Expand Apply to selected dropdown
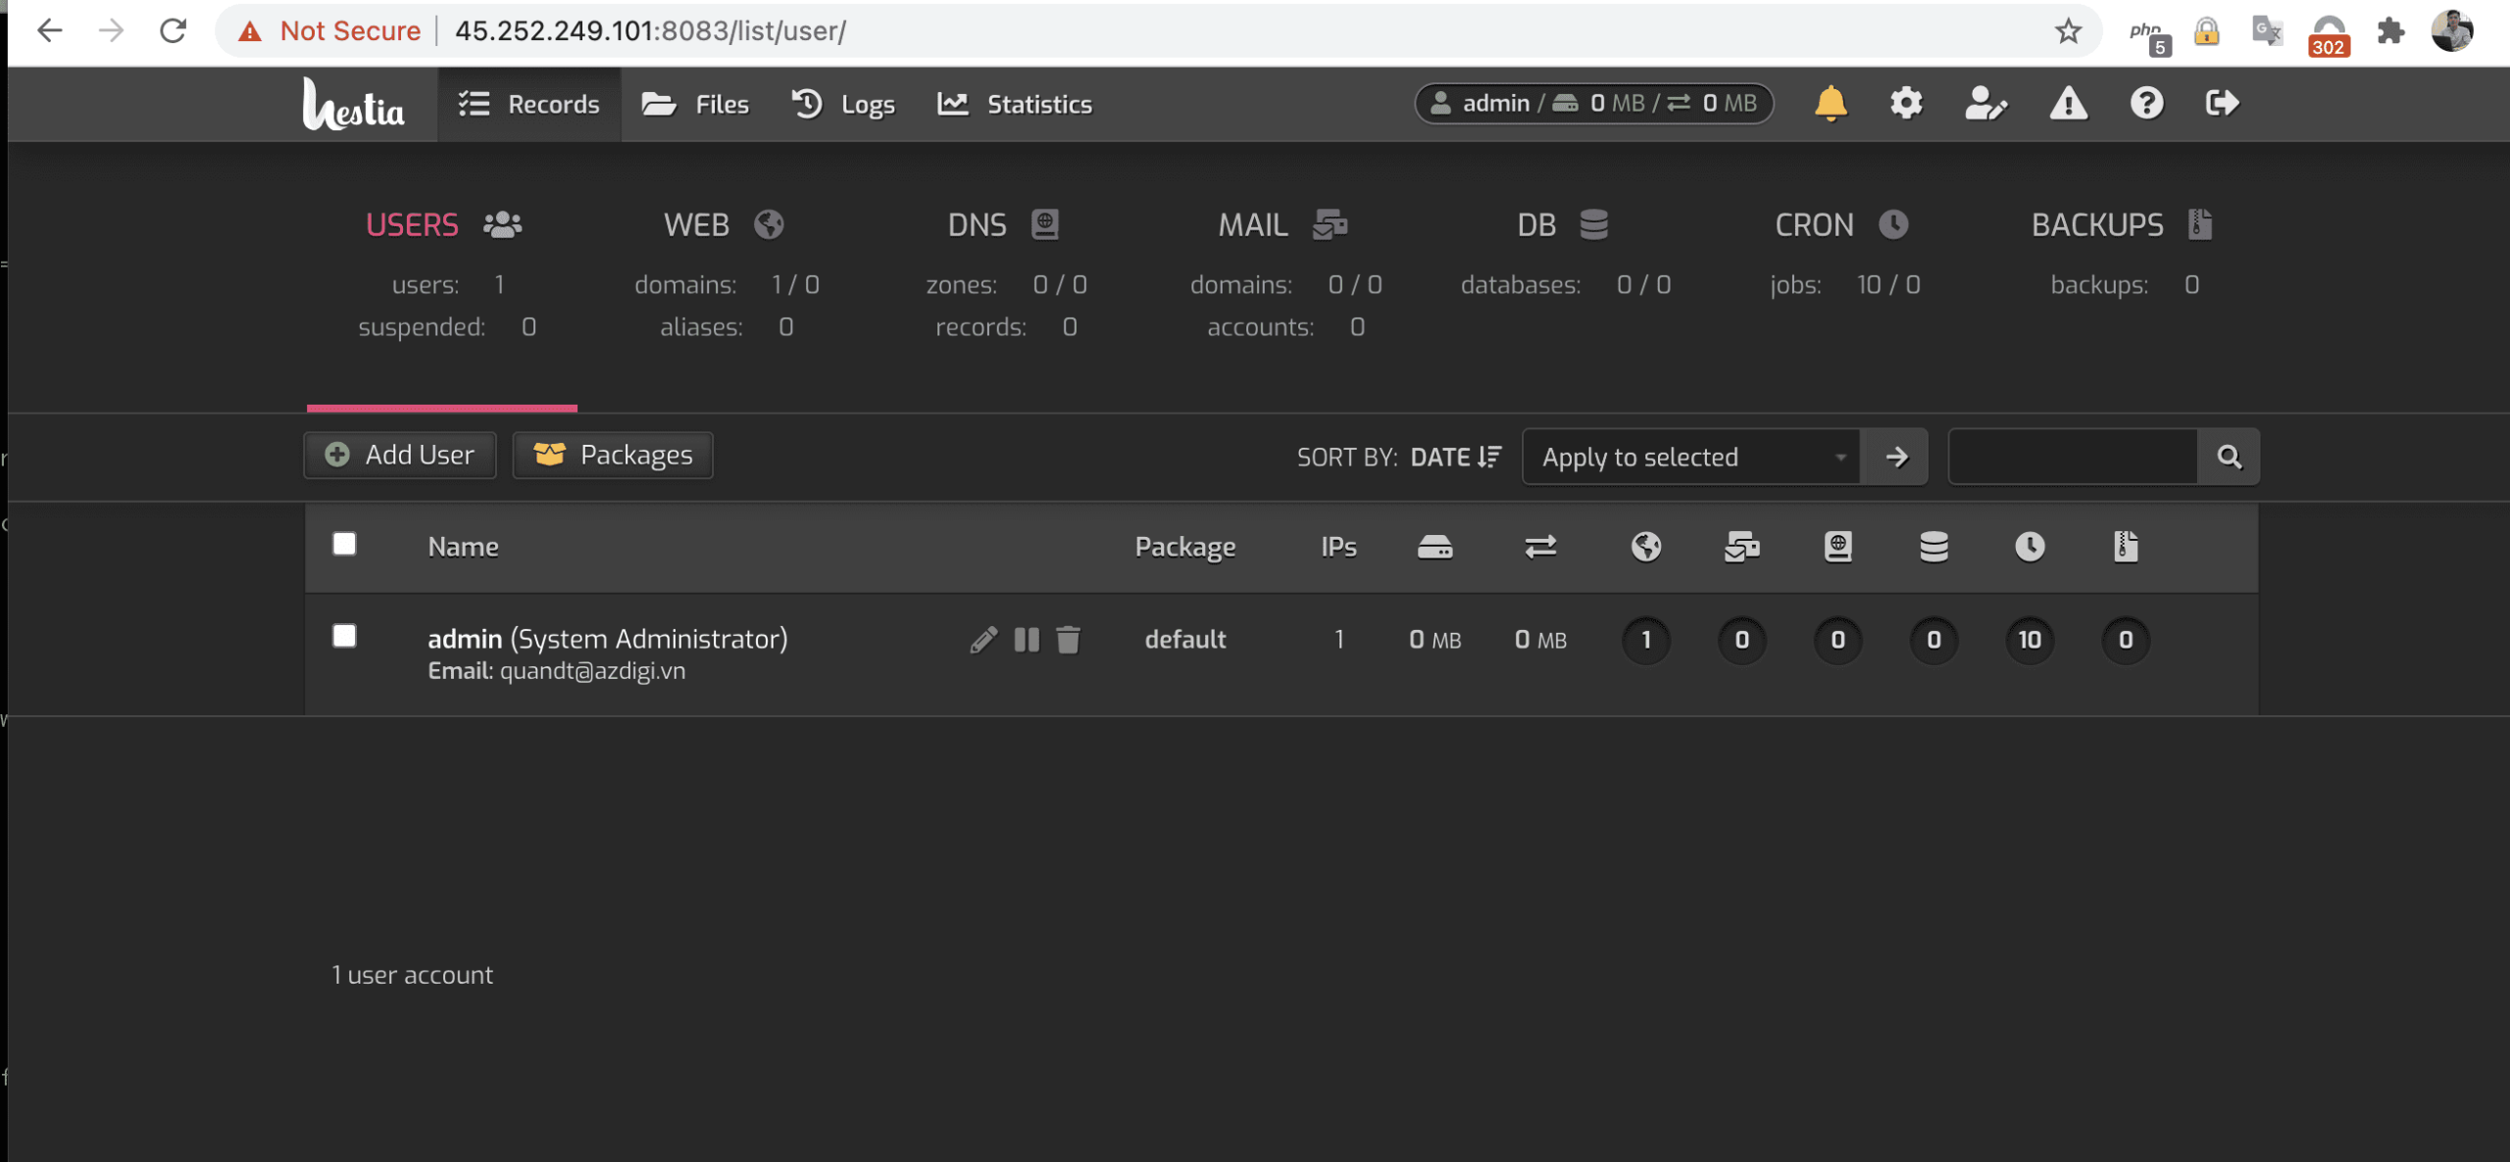The width and height of the screenshot is (2510, 1162). point(1691,457)
